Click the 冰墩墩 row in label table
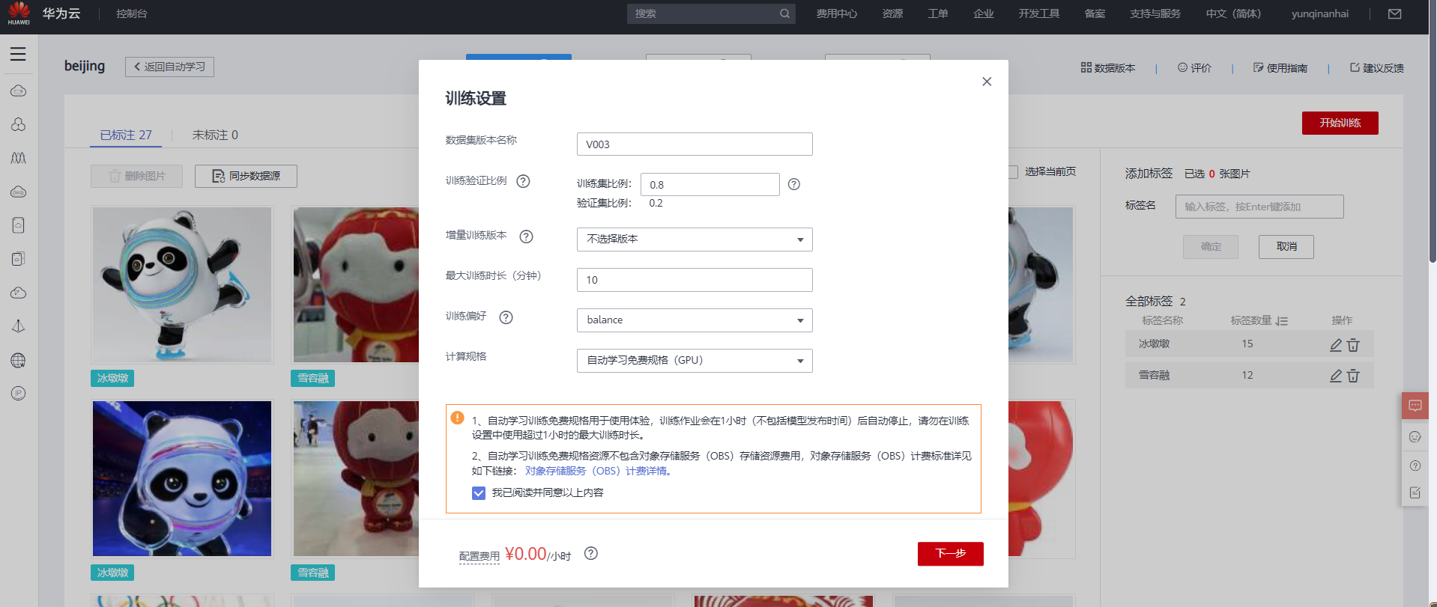Screen dimensions: 1437x607 point(1249,344)
